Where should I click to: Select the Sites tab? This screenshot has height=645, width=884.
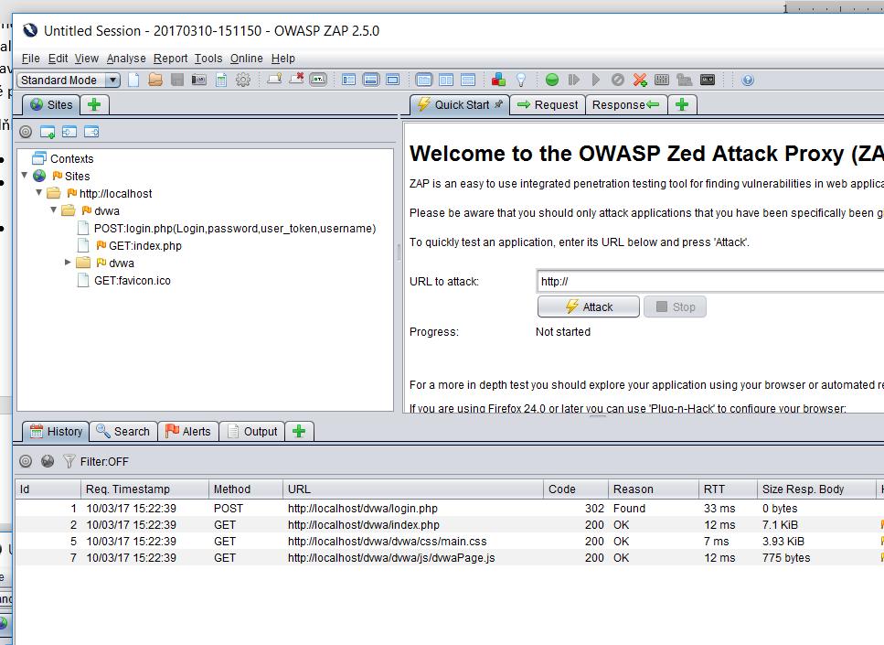coord(51,105)
